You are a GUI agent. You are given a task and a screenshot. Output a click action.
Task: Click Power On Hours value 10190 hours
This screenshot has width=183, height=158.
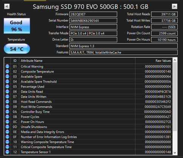[164, 40]
